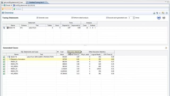The image size is (170, 96).
Task: Increase the execution times spinner
Action: [x=134, y=17]
